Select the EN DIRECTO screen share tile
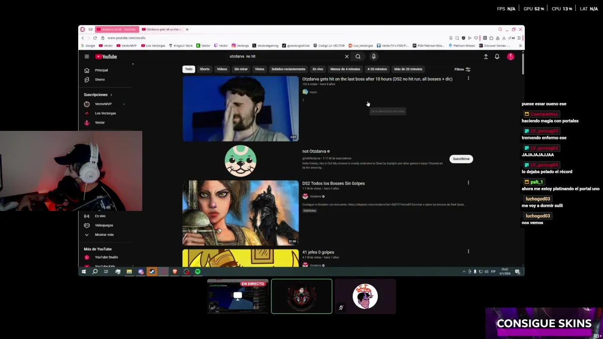Viewport: 603px width, 339px height. click(238, 296)
